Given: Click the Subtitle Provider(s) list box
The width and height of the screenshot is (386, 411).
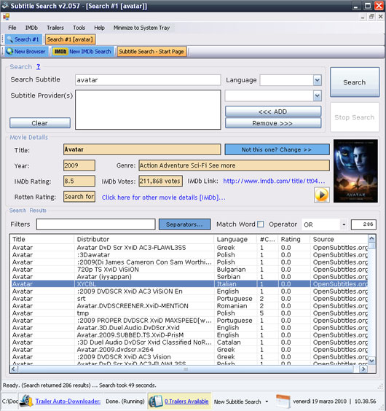Looking at the screenshot, I should point(148,109).
